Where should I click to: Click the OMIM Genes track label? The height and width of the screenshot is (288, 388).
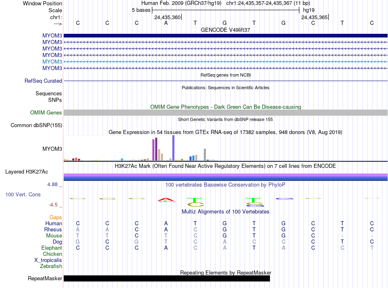(x=46, y=112)
